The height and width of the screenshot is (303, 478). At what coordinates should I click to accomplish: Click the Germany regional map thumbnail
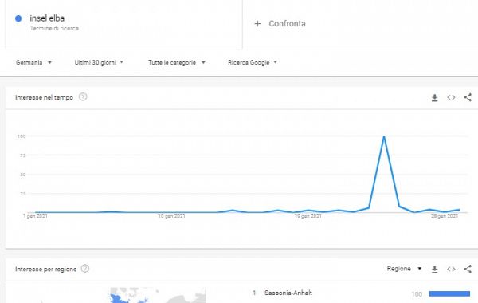coord(158,295)
